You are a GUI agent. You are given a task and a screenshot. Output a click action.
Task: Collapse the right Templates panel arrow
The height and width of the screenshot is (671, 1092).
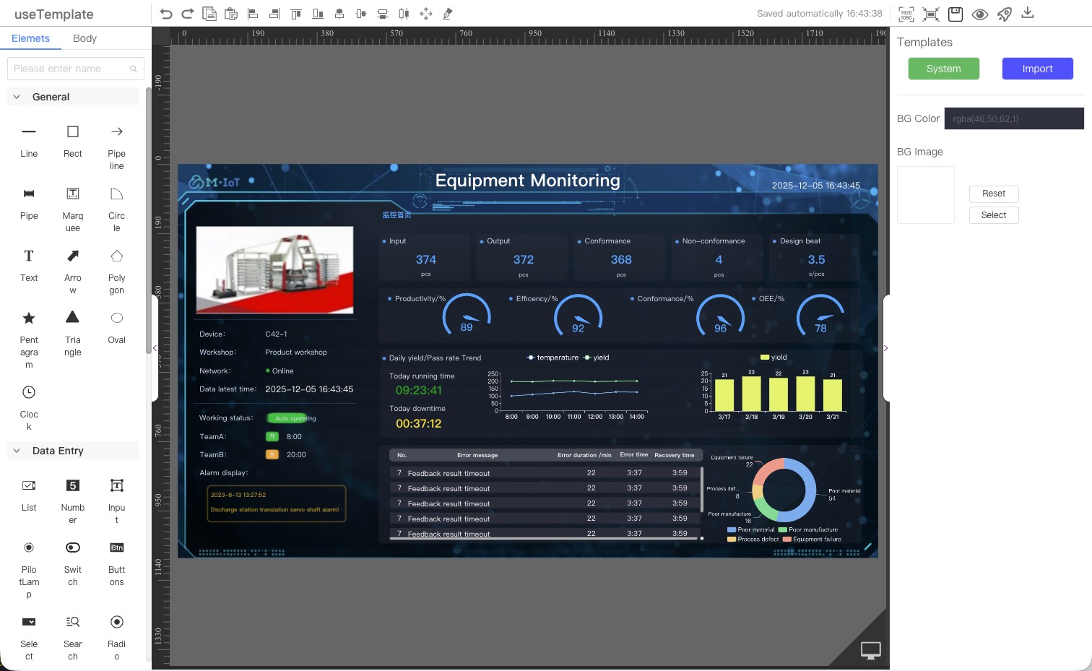886,348
